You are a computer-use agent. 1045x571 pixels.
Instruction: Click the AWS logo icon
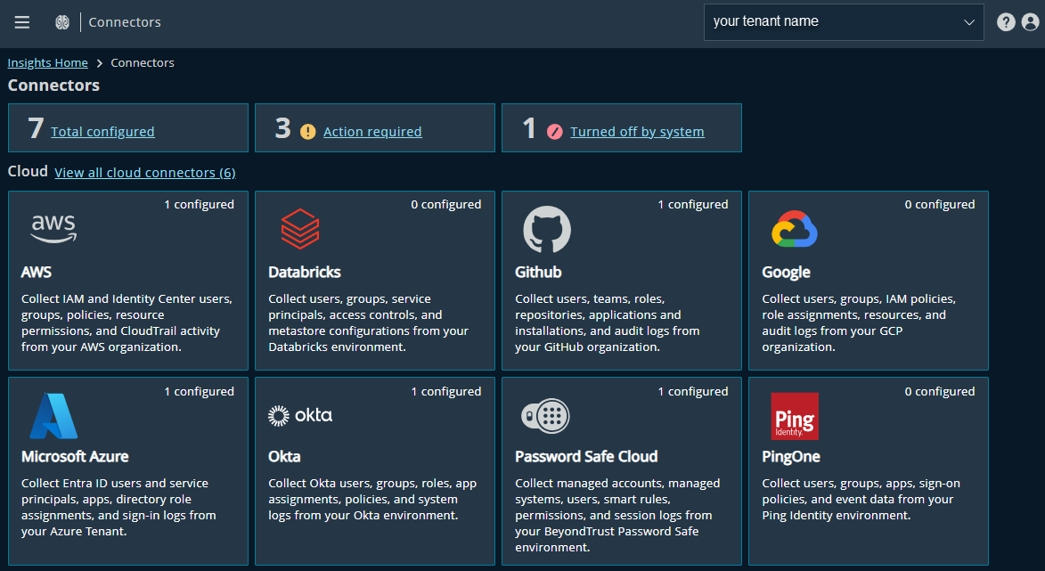[53, 229]
